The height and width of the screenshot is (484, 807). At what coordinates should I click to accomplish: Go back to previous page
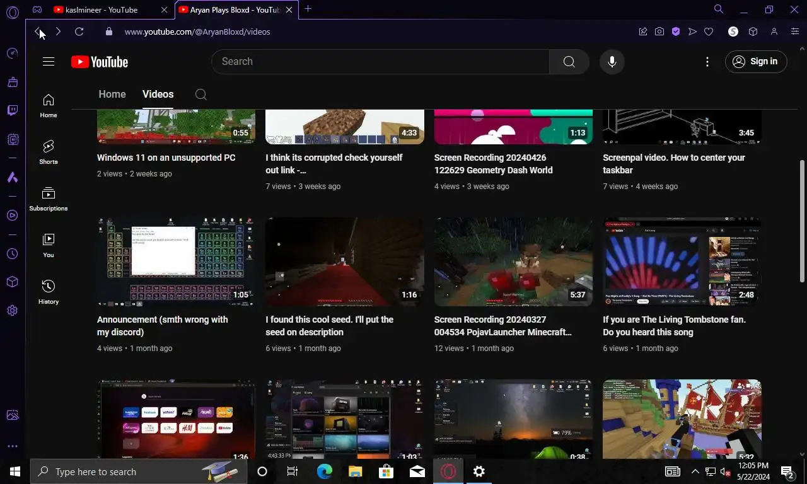pos(38,32)
